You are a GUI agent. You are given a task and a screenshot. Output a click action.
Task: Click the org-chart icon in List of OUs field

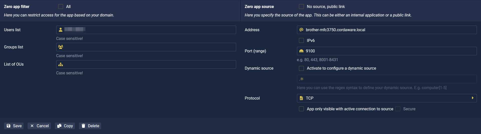coord(61,64)
